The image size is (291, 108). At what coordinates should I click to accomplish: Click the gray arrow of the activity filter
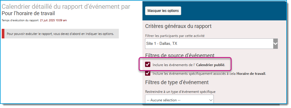point(275,44)
